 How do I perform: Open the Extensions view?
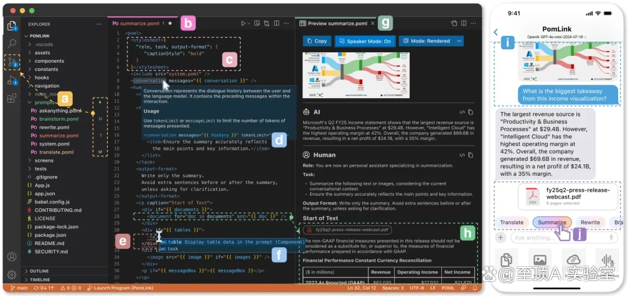point(12,98)
